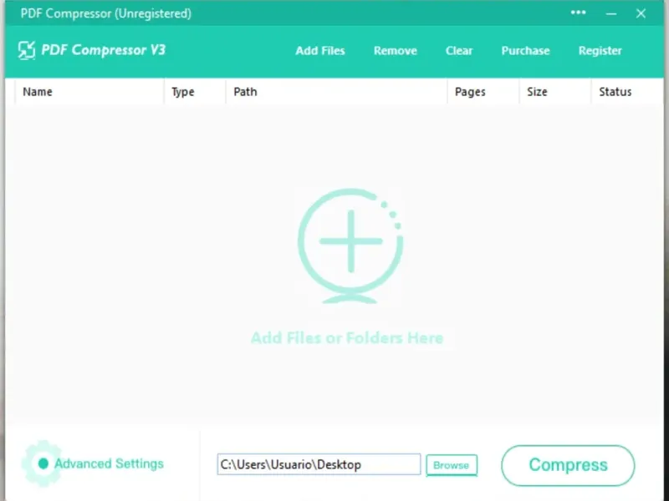Sort by the Path column header
Viewport: 669px width, 501px height.
tap(336, 92)
